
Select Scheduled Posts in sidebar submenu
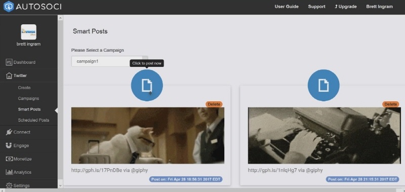click(x=33, y=120)
